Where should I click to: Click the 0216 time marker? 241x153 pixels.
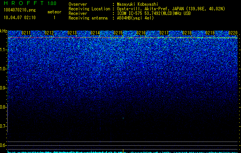141,33
